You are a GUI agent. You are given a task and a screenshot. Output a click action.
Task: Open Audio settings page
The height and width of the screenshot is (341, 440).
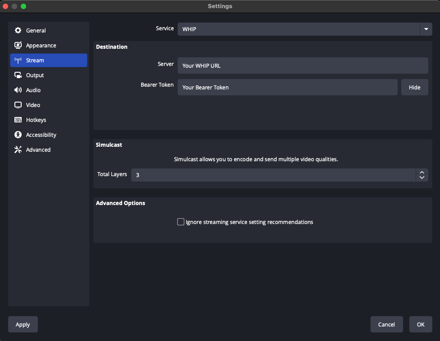click(x=49, y=90)
